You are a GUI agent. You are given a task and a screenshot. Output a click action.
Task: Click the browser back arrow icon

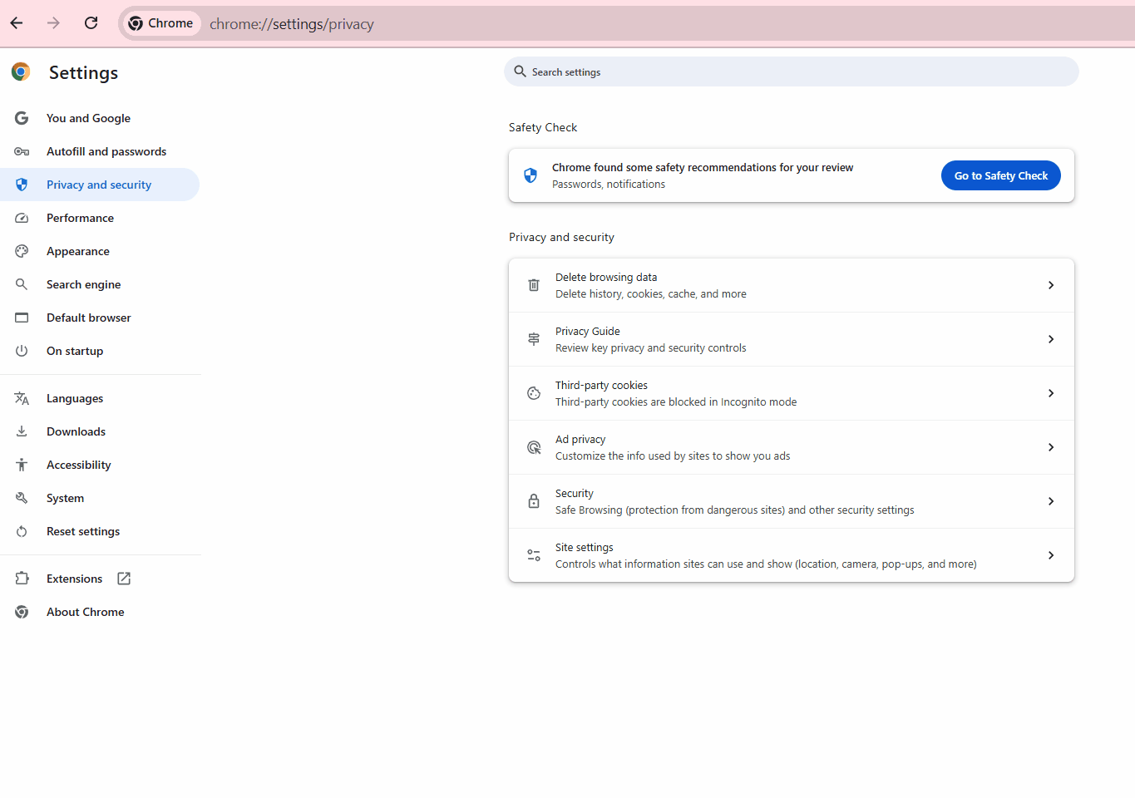tap(17, 23)
